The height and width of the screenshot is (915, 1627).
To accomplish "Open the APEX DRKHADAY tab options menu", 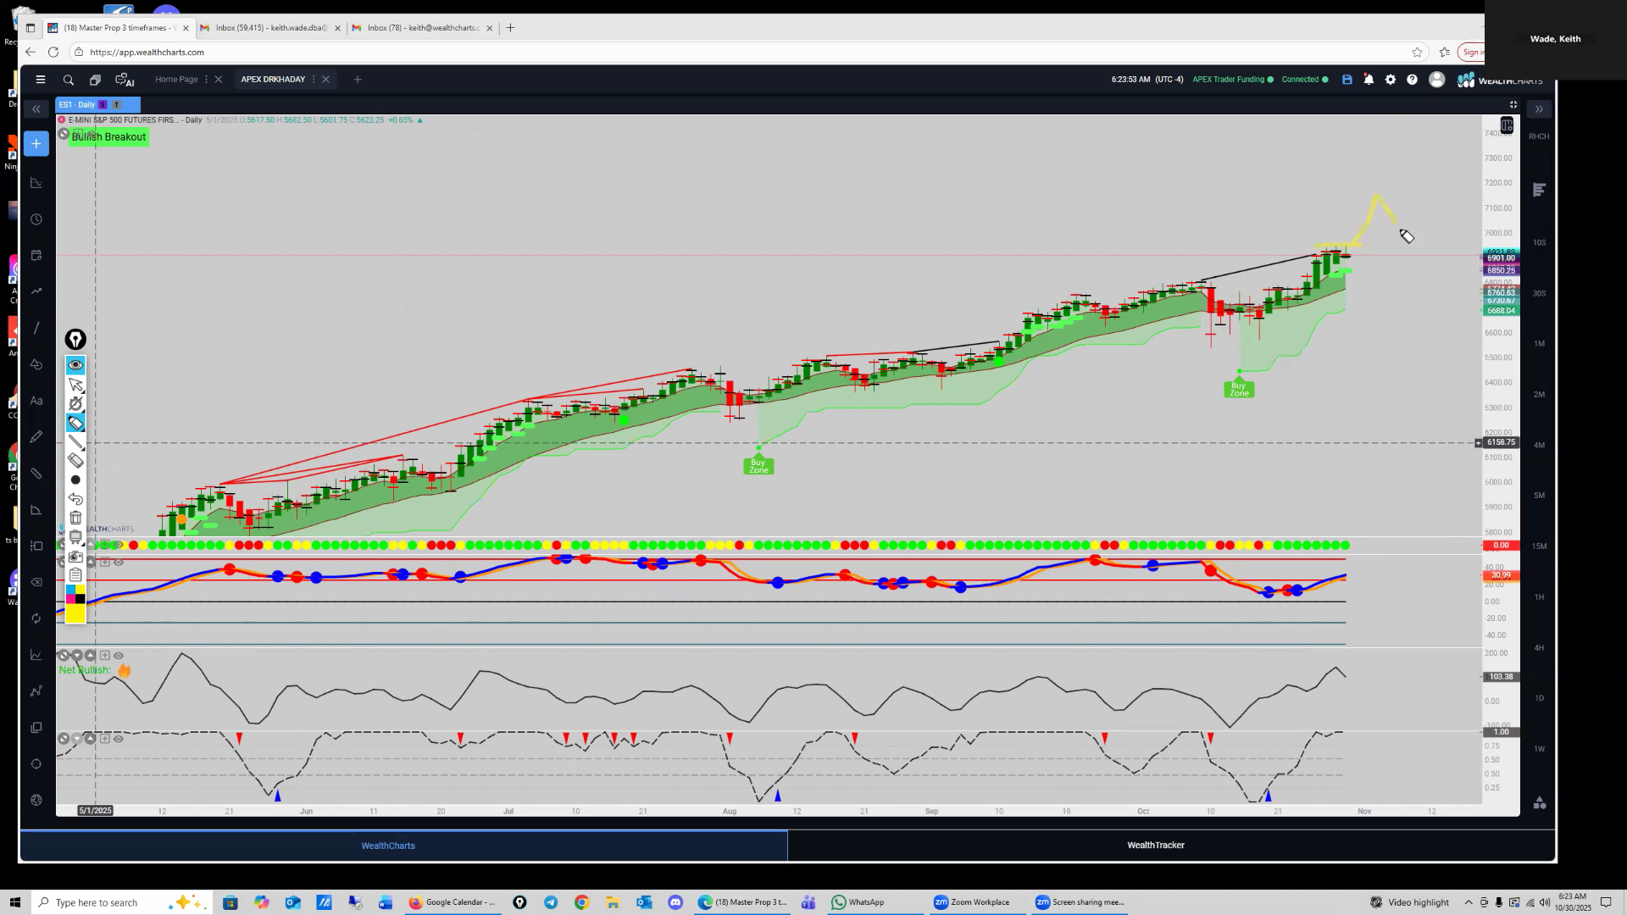I will coord(314,80).
